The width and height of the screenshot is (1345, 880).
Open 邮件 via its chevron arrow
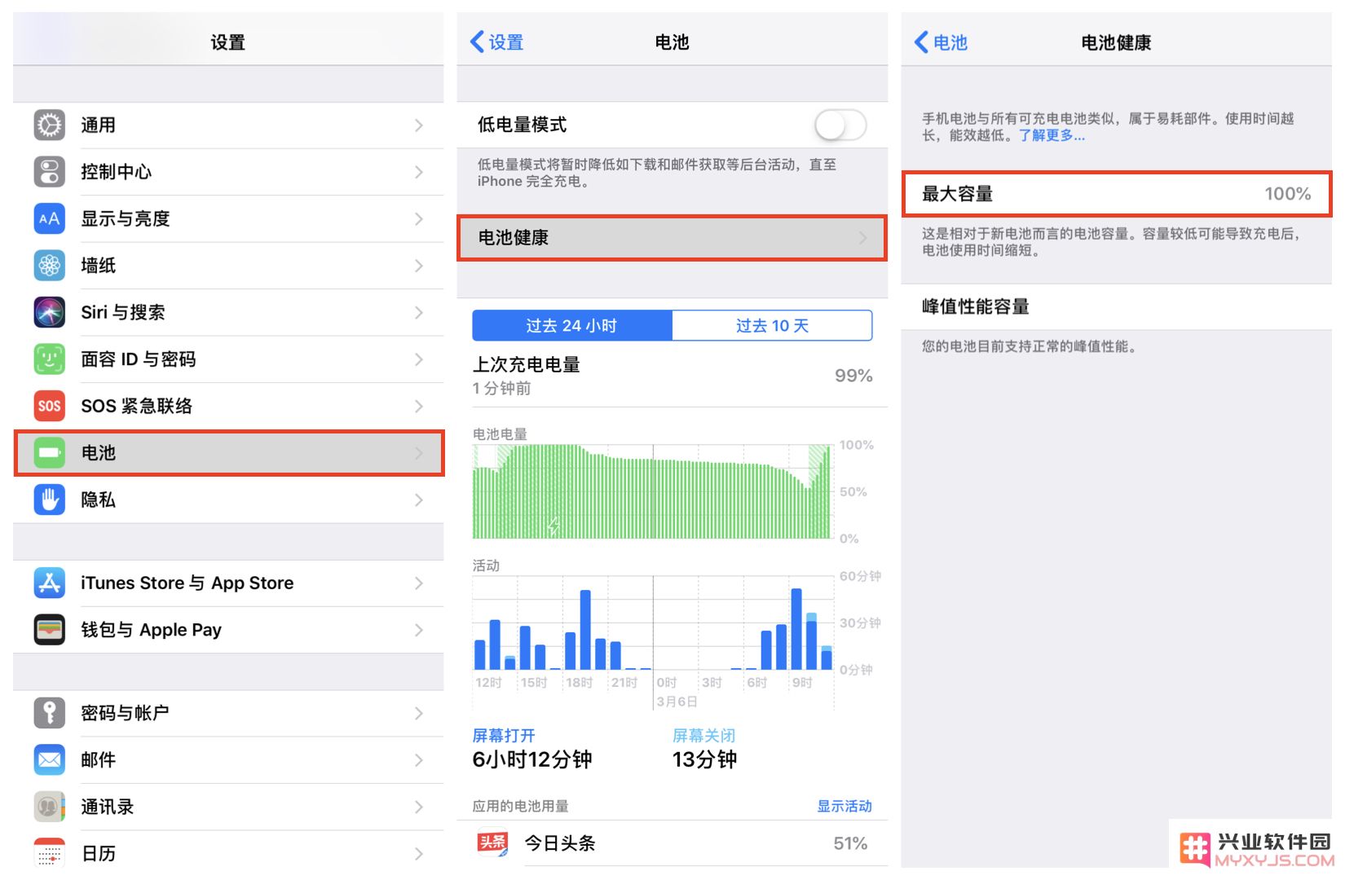[x=419, y=760]
